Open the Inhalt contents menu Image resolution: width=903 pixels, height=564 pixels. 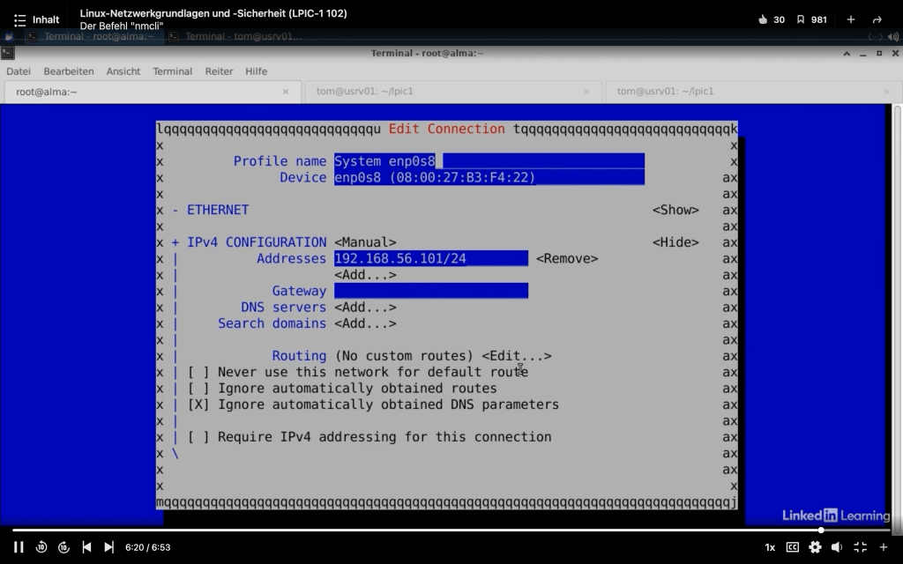tap(36, 19)
